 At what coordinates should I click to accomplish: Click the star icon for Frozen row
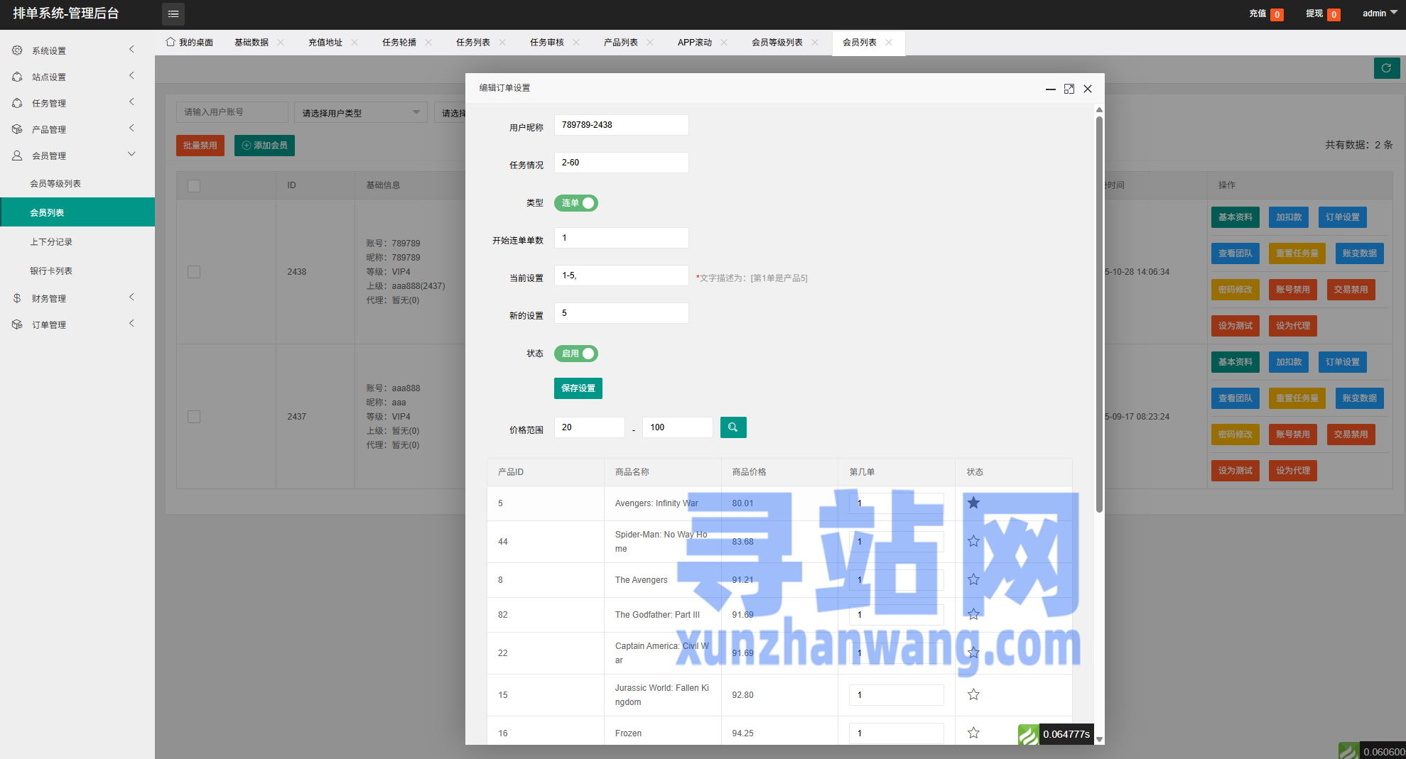coord(973,733)
